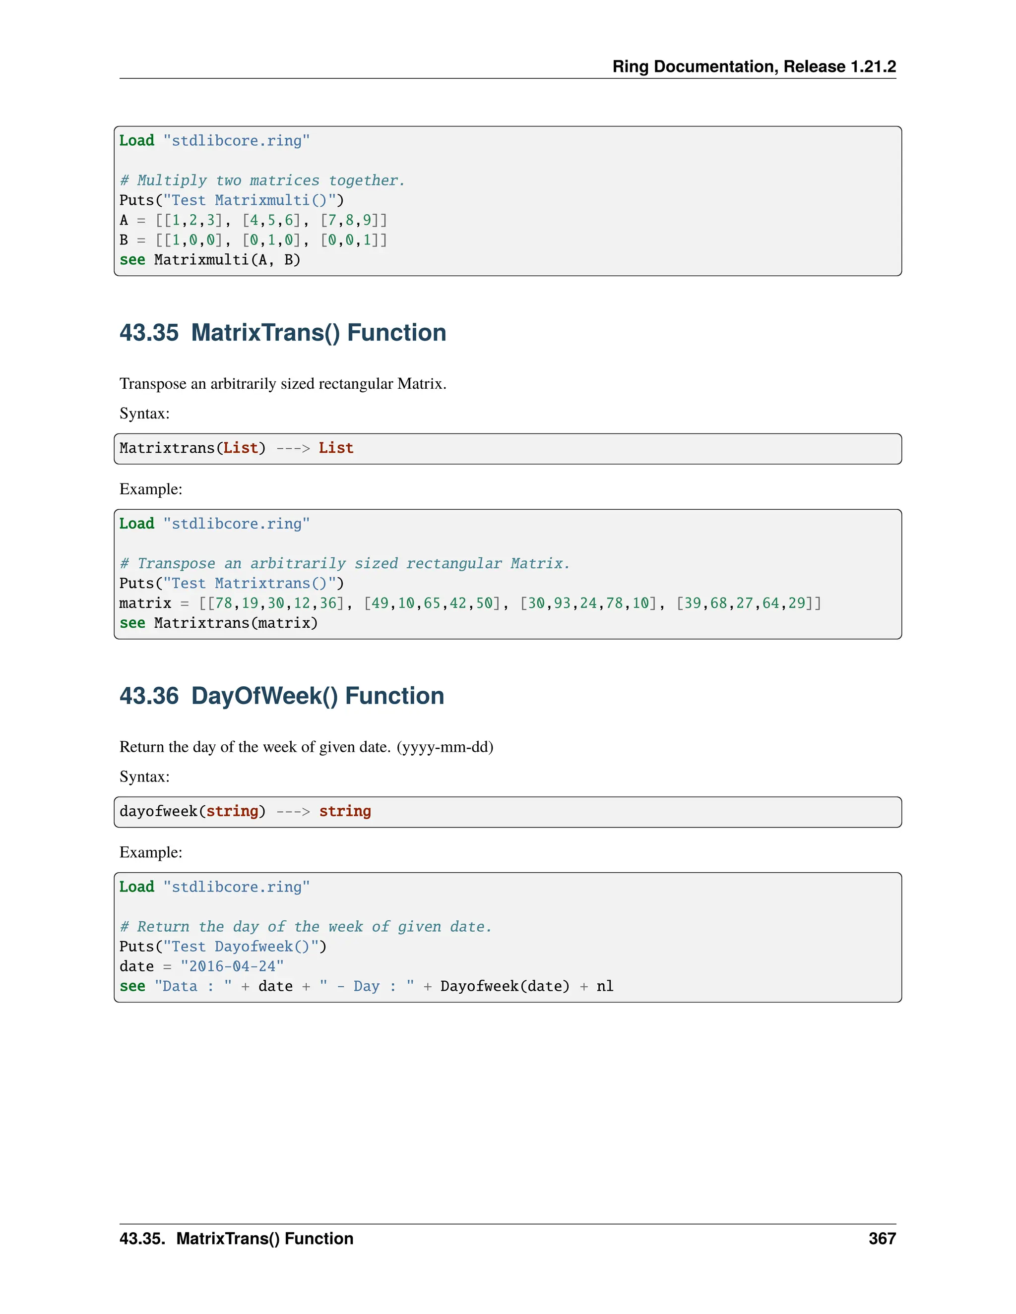Click the Ring Documentation header title
This screenshot has height=1314, width=1016.
point(754,66)
